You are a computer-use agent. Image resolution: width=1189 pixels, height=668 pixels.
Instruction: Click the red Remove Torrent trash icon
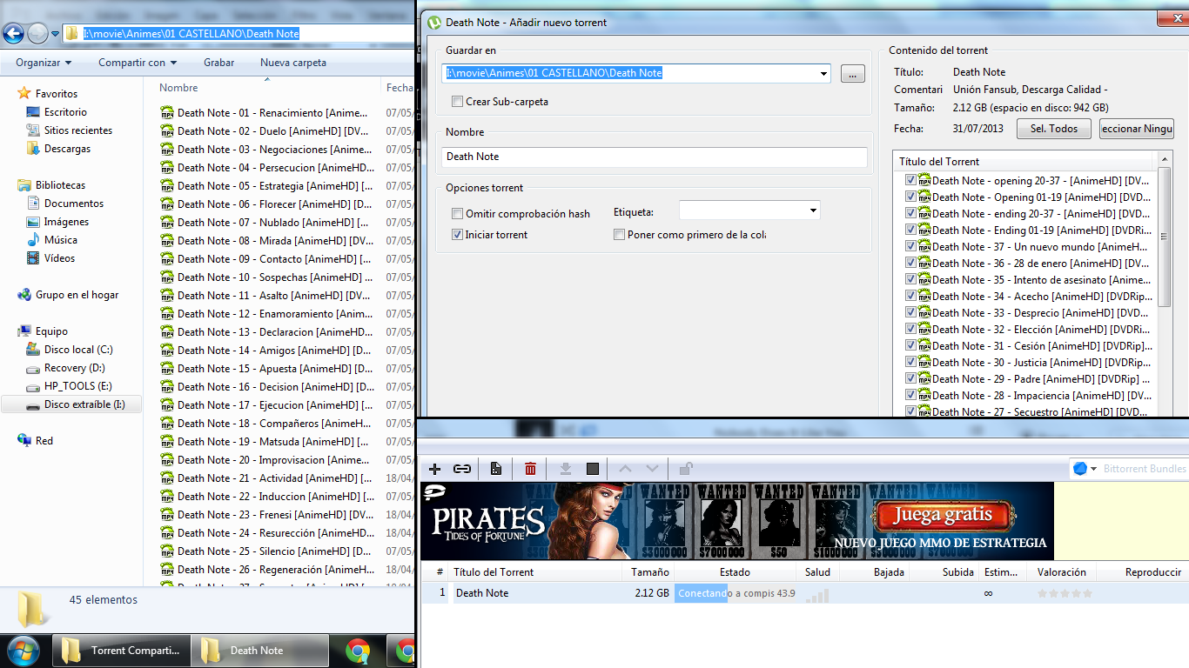tap(530, 469)
